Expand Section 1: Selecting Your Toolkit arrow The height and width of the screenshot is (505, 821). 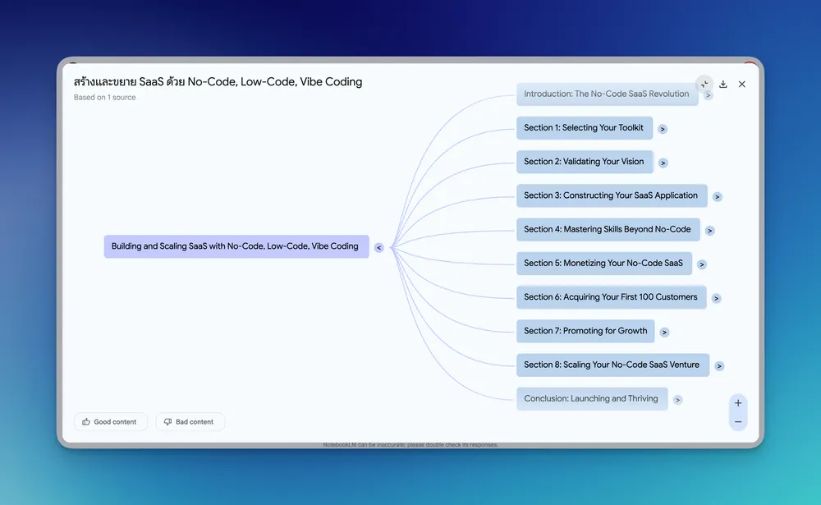pyautogui.click(x=663, y=129)
